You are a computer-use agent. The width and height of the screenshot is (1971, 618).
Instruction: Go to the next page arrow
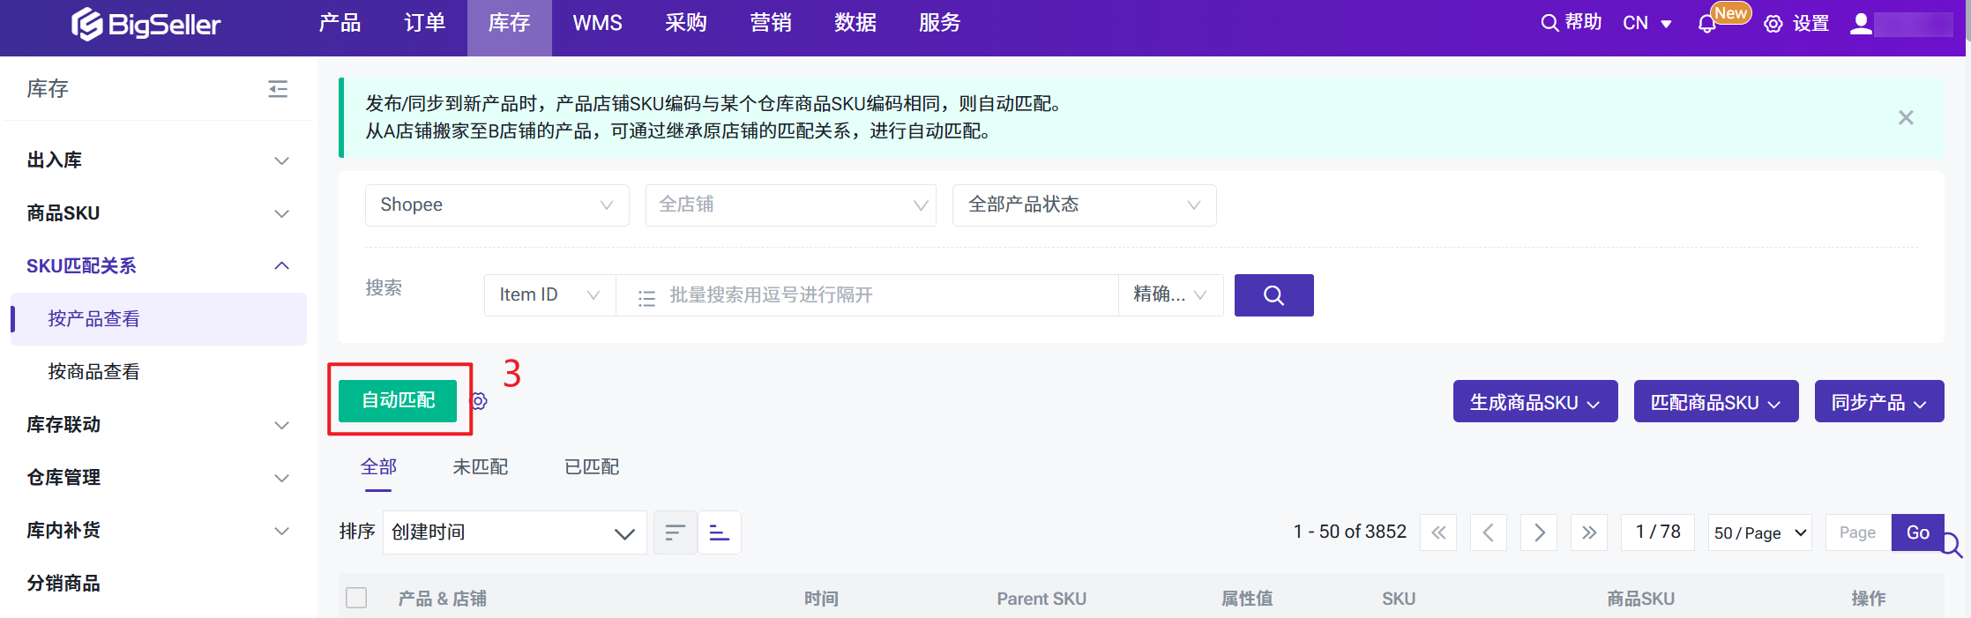(x=1539, y=532)
